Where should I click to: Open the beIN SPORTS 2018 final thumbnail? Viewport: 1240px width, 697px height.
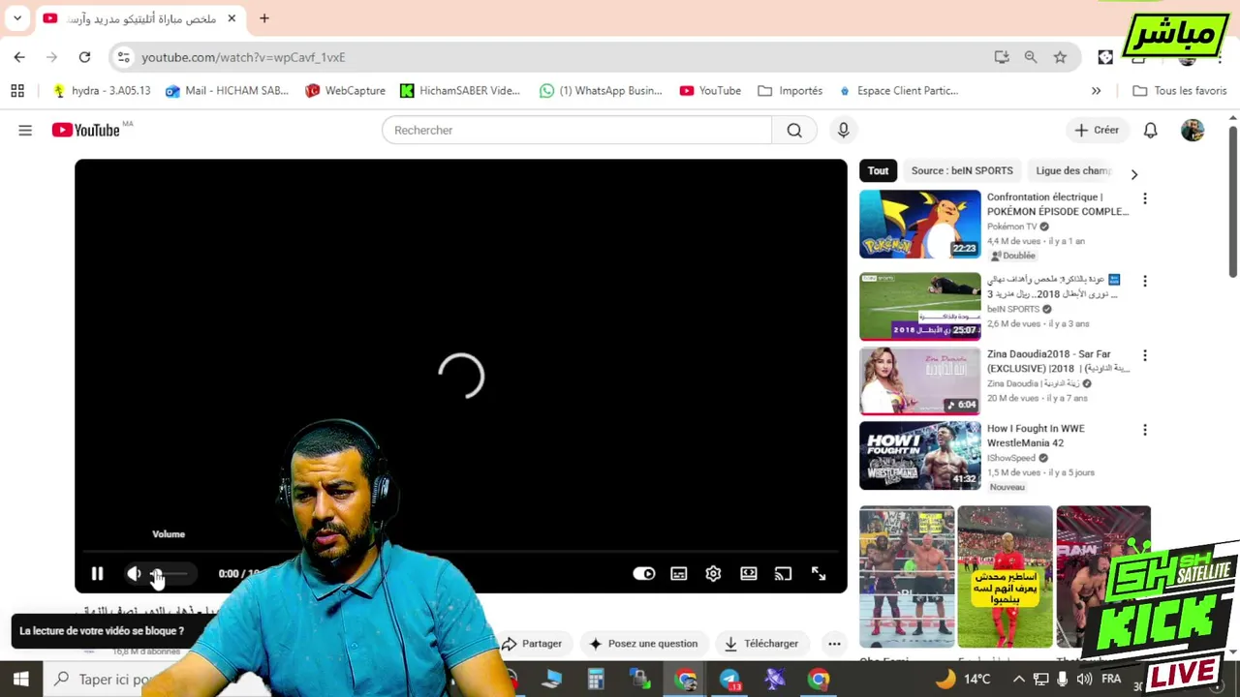[920, 306]
